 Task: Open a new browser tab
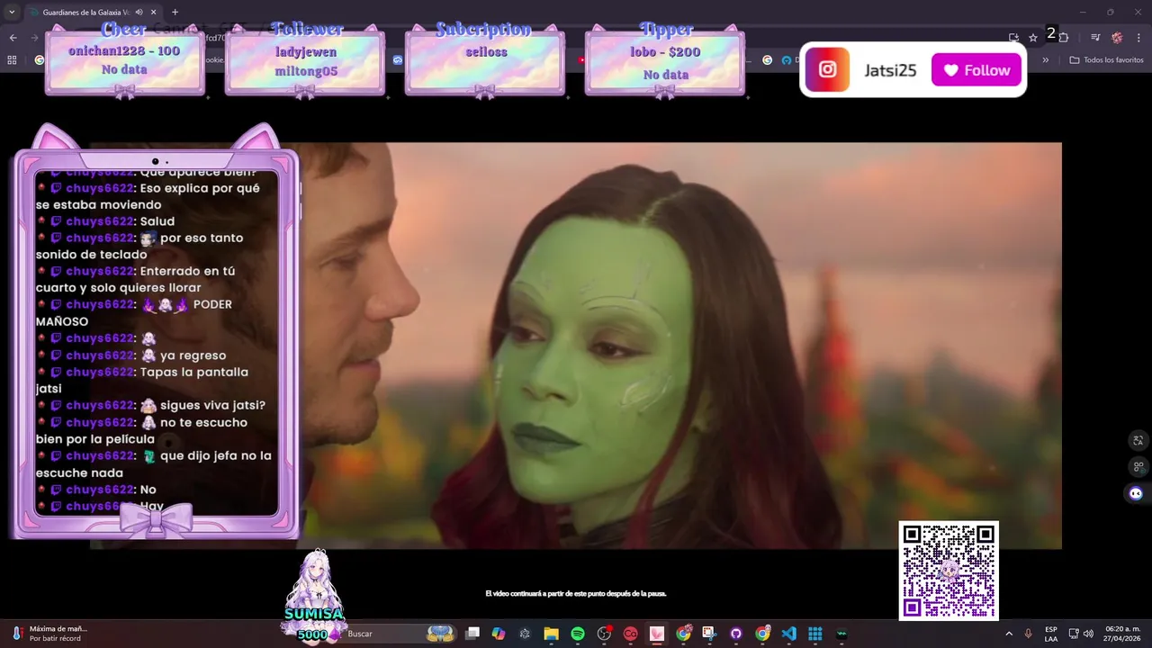click(x=175, y=13)
